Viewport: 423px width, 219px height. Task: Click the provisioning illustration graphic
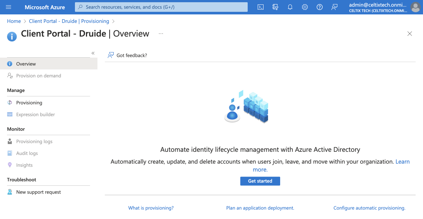click(246, 106)
